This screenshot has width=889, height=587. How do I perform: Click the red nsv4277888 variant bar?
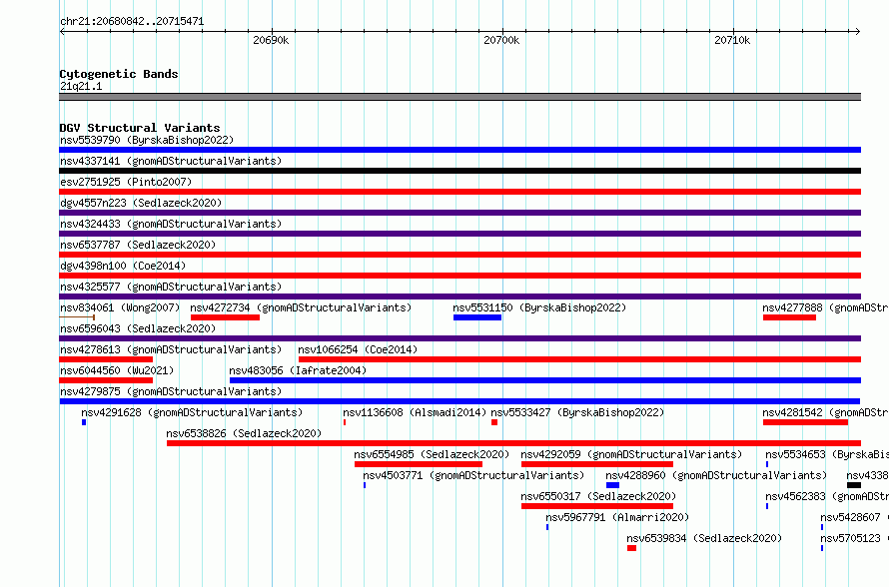point(789,317)
